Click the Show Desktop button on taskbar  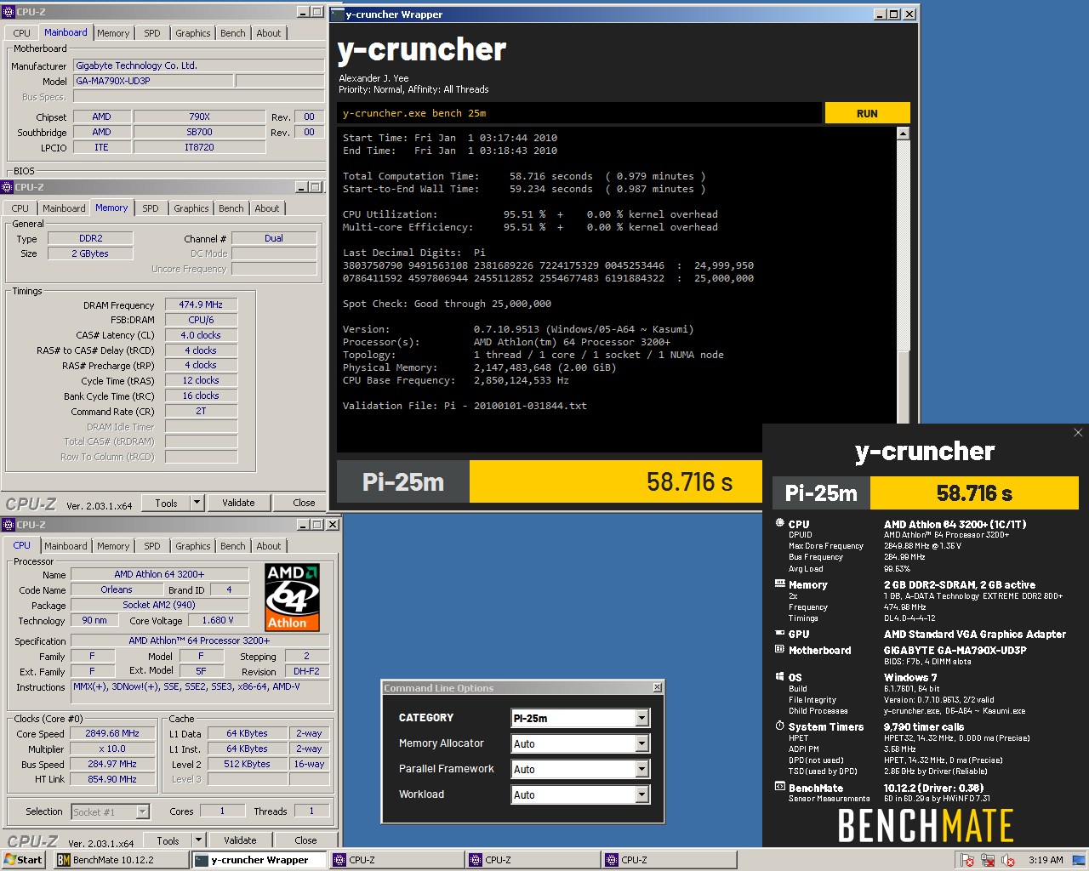tap(1079, 860)
